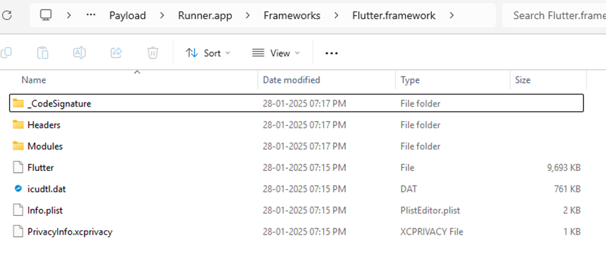Expand the chevron after Flutter.framework
This screenshot has width=606, height=270.
click(451, 15)
